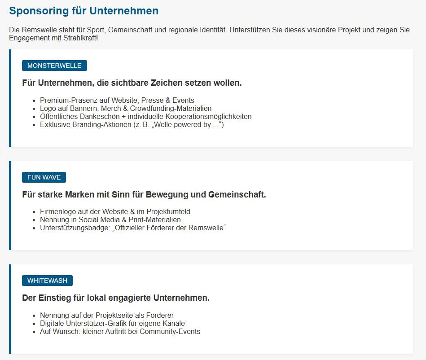Click the intro paragraph about Remswelle
This screenshot has height=360, width=426.
pos(209,34)
